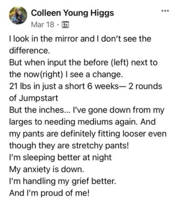The height and width of the screenshot is (205, 179).
Task: Click the 'But the inches...' line
Action: 87,110
